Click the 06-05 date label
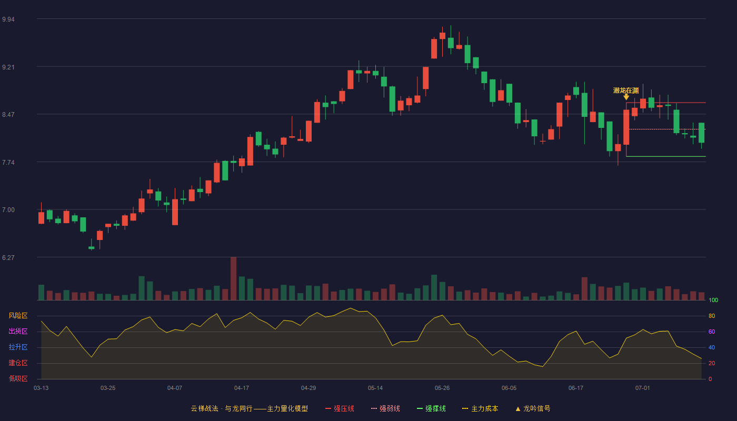737x421 pixels. tap(509, 388)
